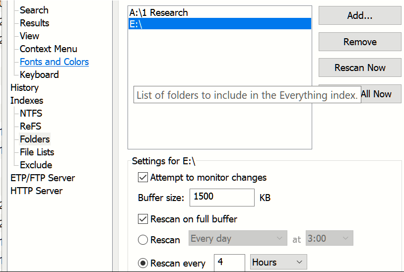Select File Lists in the tree

pyautogui.click(x=37, y=152)
